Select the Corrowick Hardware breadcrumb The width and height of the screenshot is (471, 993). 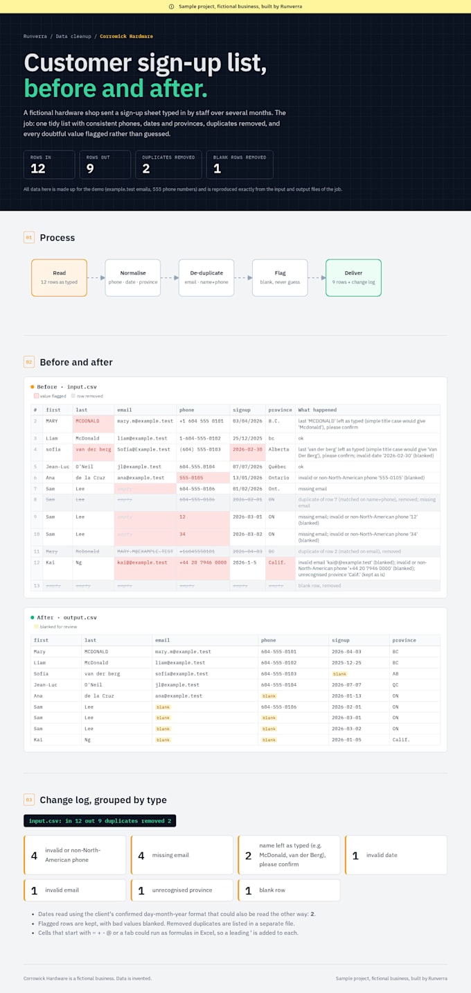tap(127, 36)
